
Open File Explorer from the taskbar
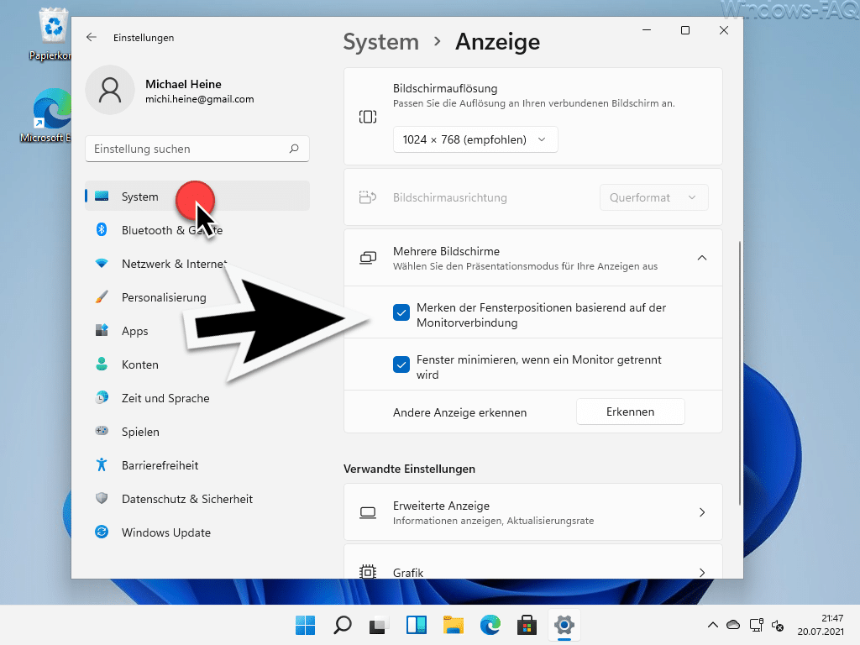453,625
